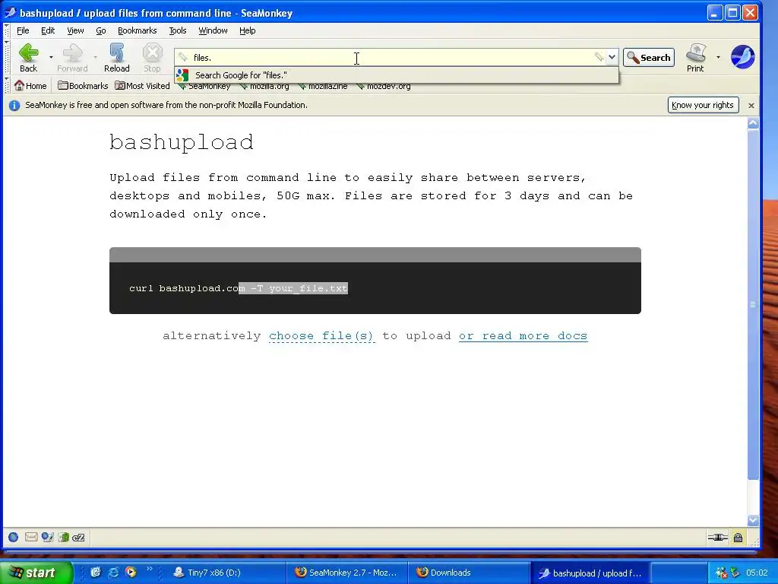This screenshot has height=584, width=778.
Task: Expand the location bar history dropdown
Action: pos(612,57)
